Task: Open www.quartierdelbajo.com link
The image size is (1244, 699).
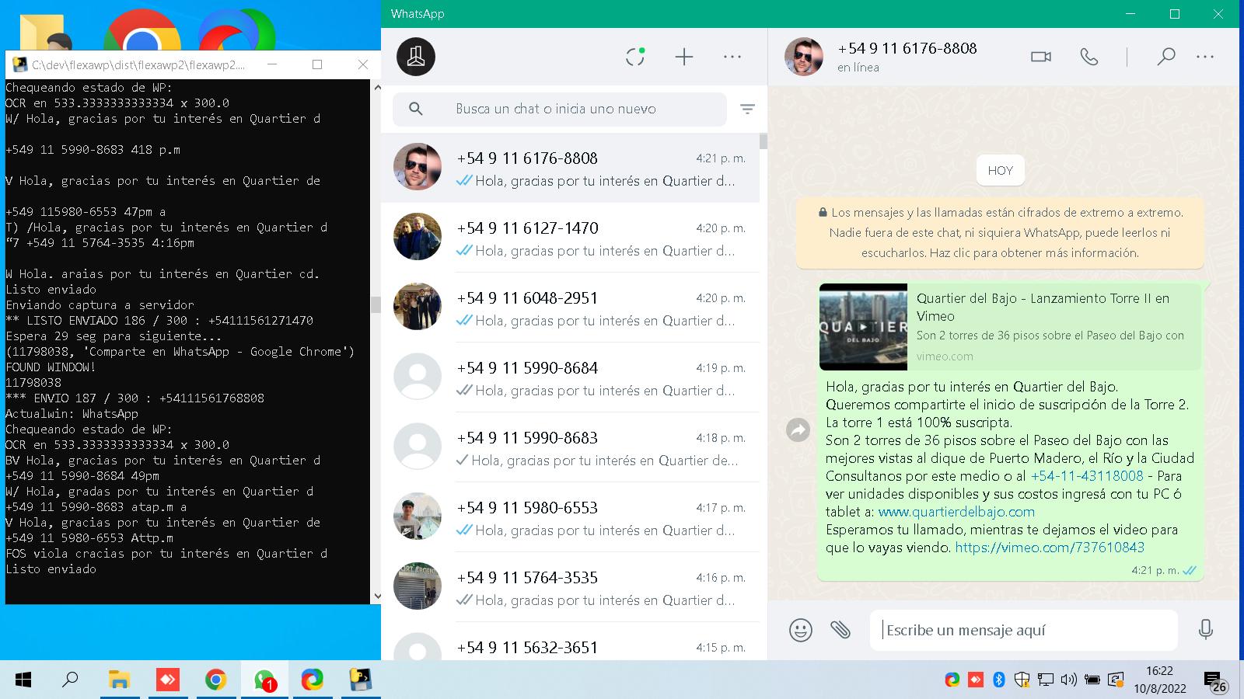Action: (956, 512)
